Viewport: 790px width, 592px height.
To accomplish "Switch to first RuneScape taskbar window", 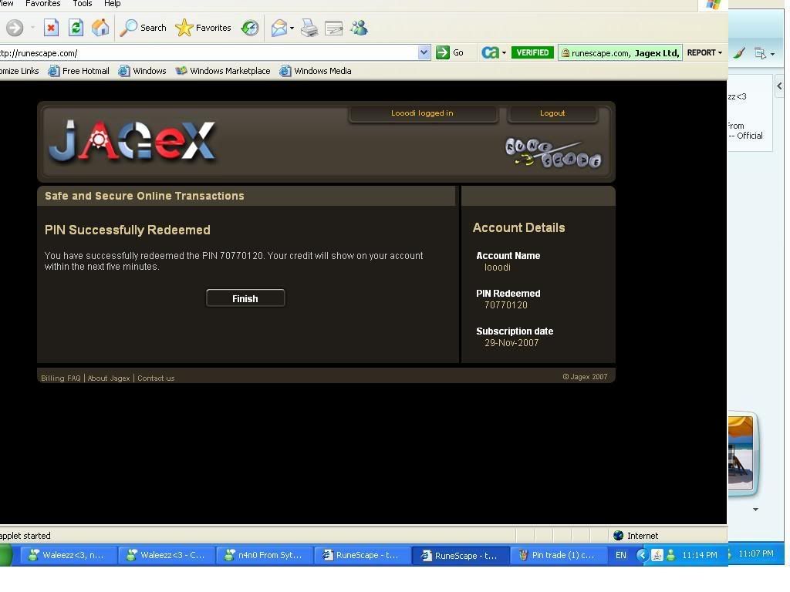I will click(362, 555).
